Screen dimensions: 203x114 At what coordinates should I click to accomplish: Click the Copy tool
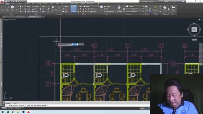27,9
